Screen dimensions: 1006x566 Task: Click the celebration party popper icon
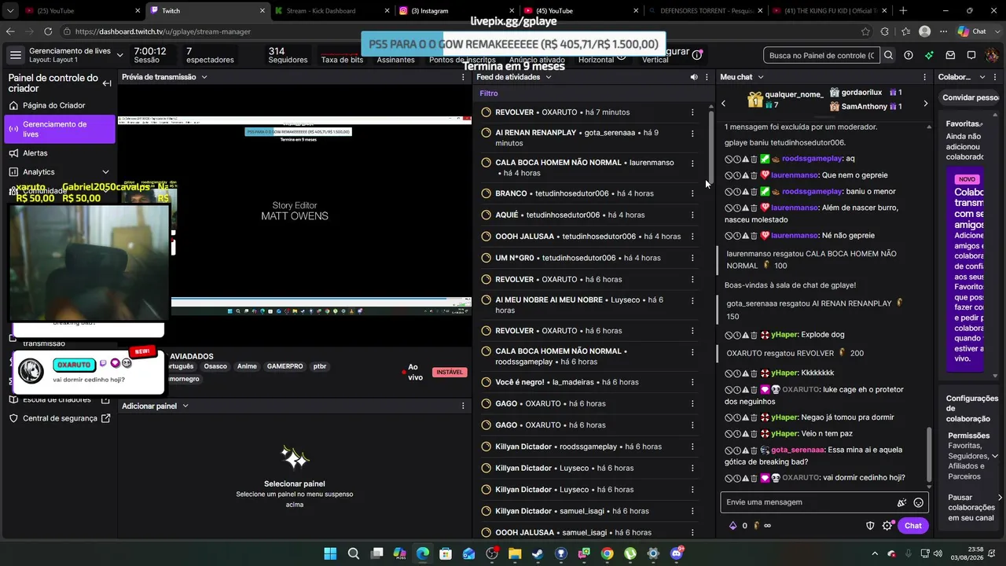[901, 502]
